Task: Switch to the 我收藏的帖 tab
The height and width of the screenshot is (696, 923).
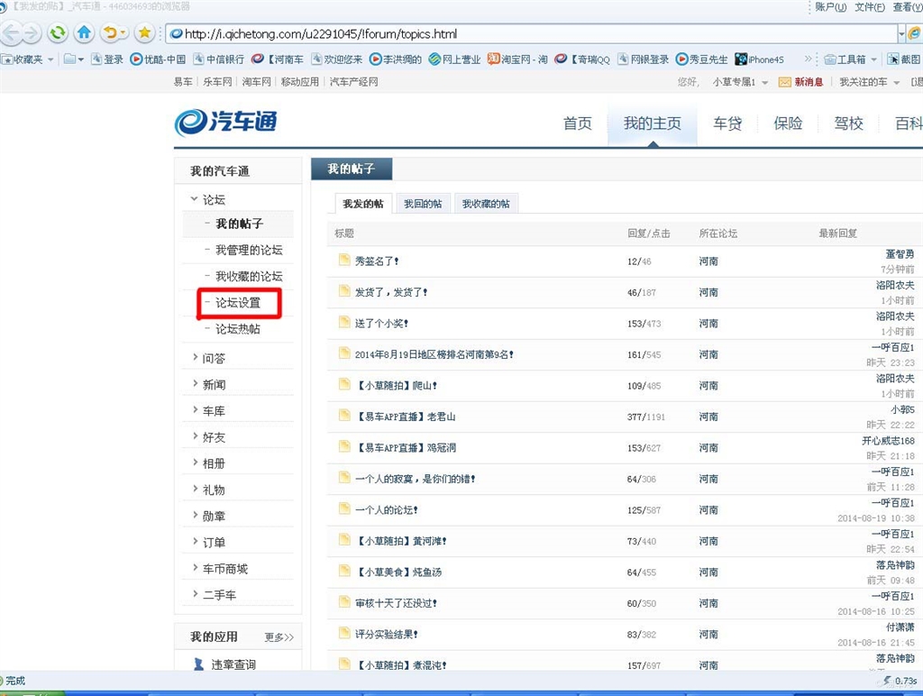Action: click(x=486, y=204)
